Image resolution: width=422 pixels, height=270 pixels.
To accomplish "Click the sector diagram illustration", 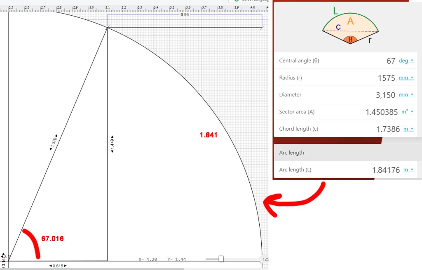I will pos(350,28).
